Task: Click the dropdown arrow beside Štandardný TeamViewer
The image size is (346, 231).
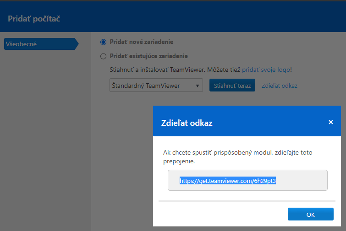Action: click(197, 86)
